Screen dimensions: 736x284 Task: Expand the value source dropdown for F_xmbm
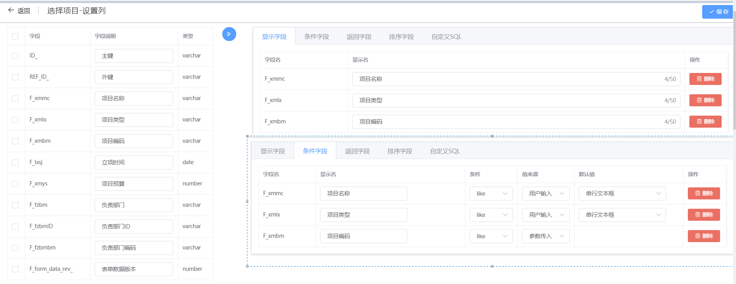click(x=545, y=236)
